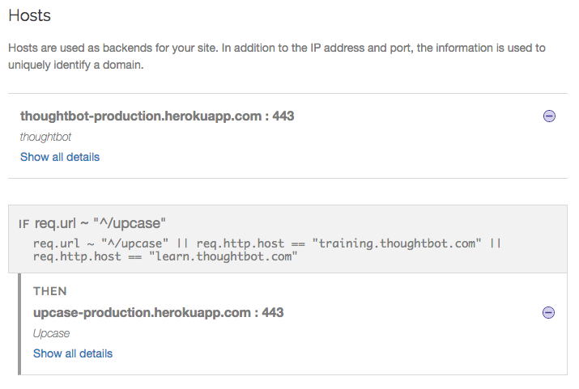This screenshot has width=579, height=389.
Task: Remove the upcase-production host with minus icon
Action: tap(548, 313)
